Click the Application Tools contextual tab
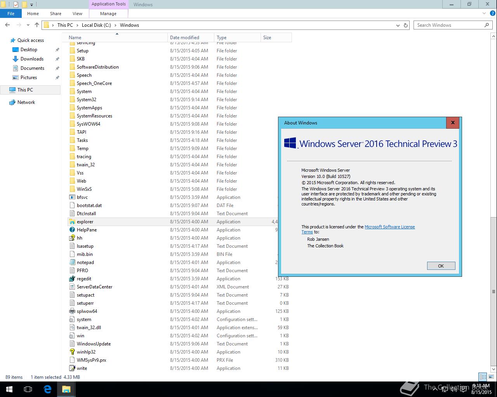The image size is (497, 397). 109,4
